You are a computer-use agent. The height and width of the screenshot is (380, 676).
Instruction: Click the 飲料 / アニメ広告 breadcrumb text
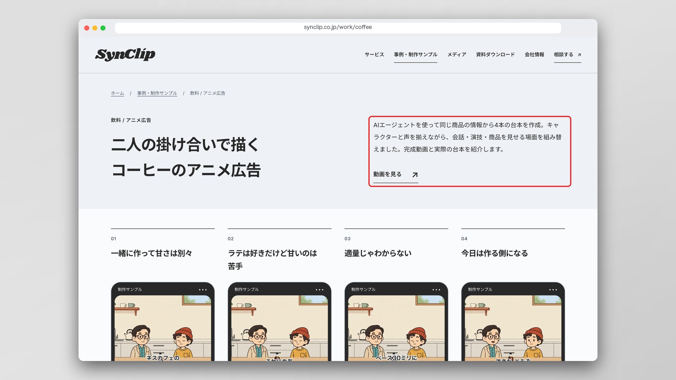208,93
